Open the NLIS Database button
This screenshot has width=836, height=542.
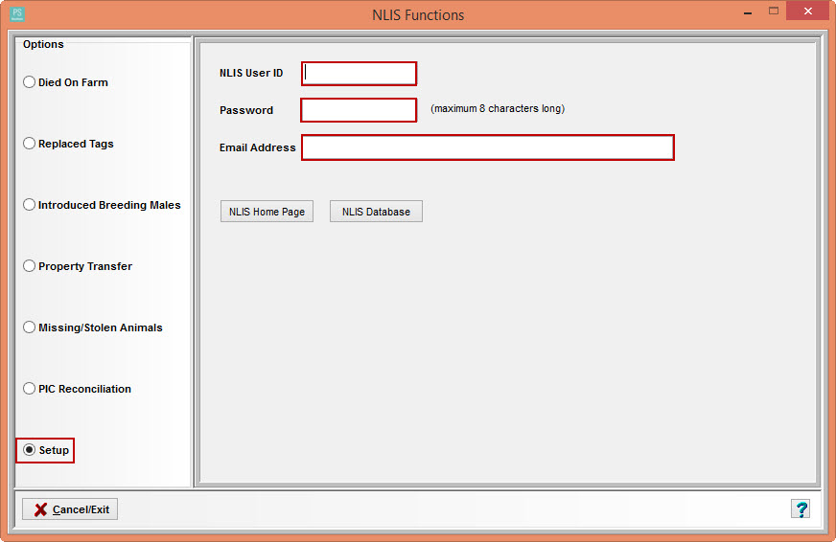[x=376, y=212]
